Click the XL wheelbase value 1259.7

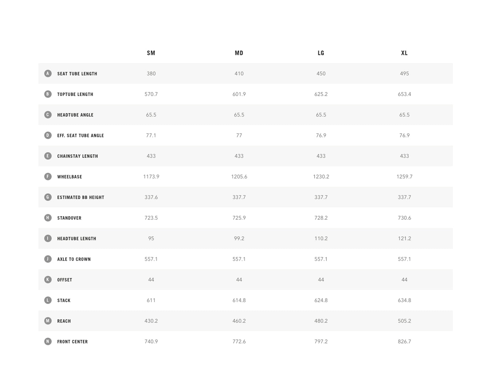[404, 177]
